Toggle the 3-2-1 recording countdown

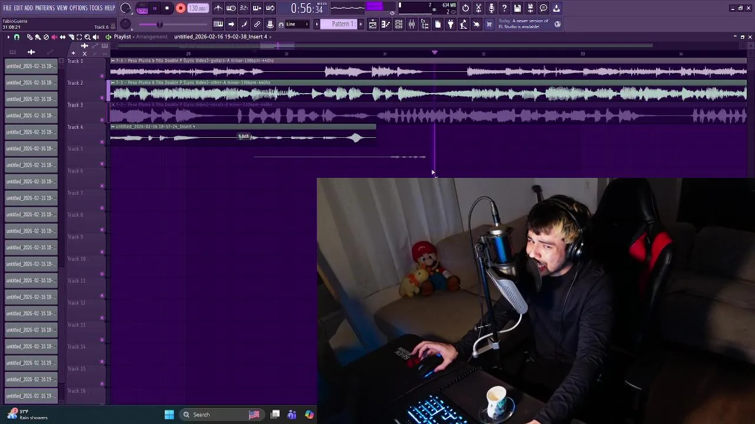pos(244,8)
